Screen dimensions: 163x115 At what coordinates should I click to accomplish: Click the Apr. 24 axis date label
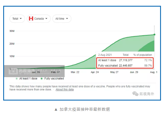[95, 72]
